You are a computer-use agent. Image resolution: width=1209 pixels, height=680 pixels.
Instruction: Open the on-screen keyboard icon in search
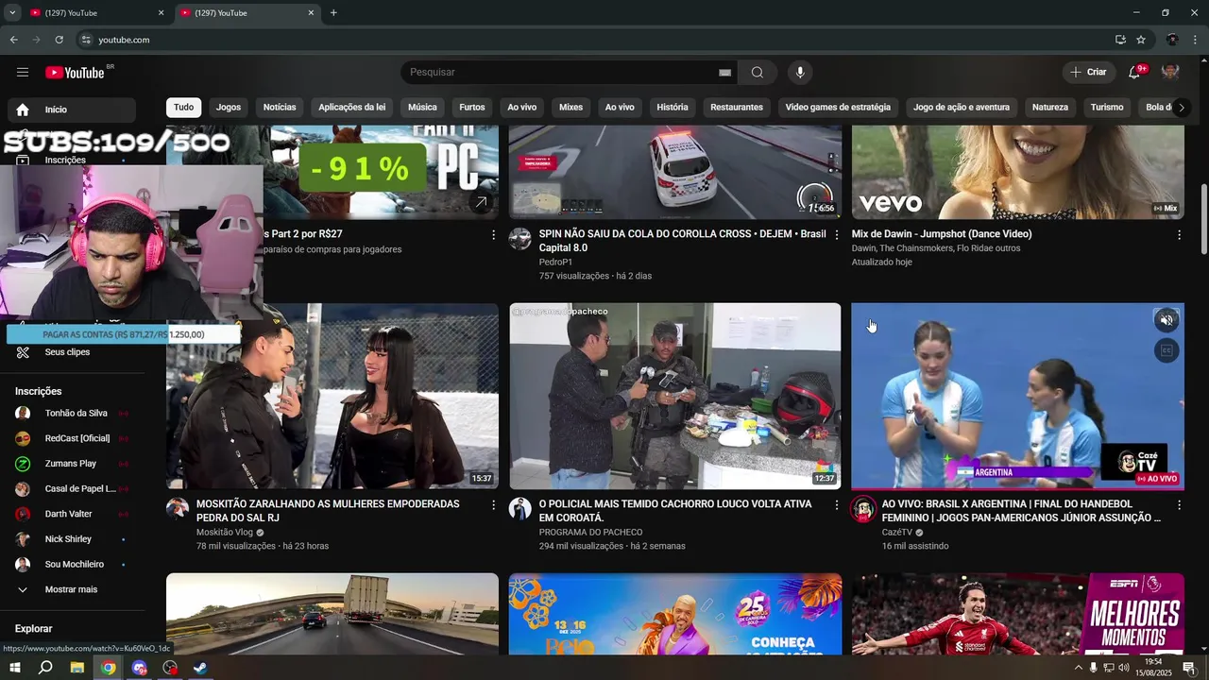(x=724, y=73)
